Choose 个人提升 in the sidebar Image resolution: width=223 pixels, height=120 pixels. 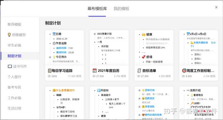pos(14,77)
